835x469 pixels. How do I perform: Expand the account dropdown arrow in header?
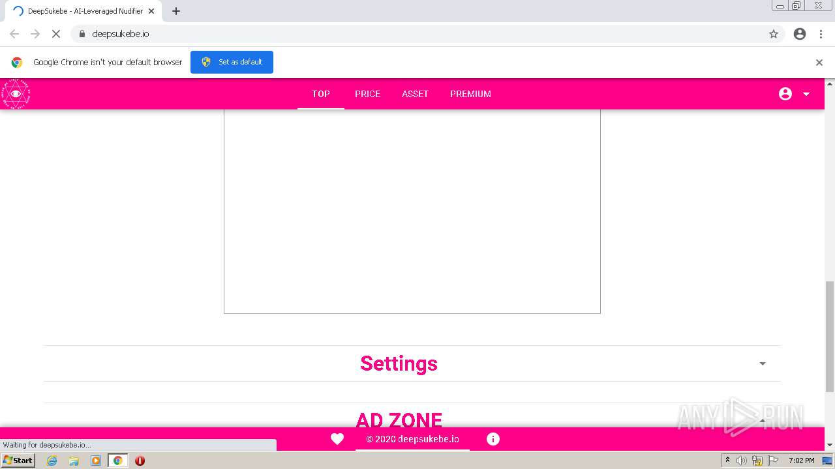(806, 94)
